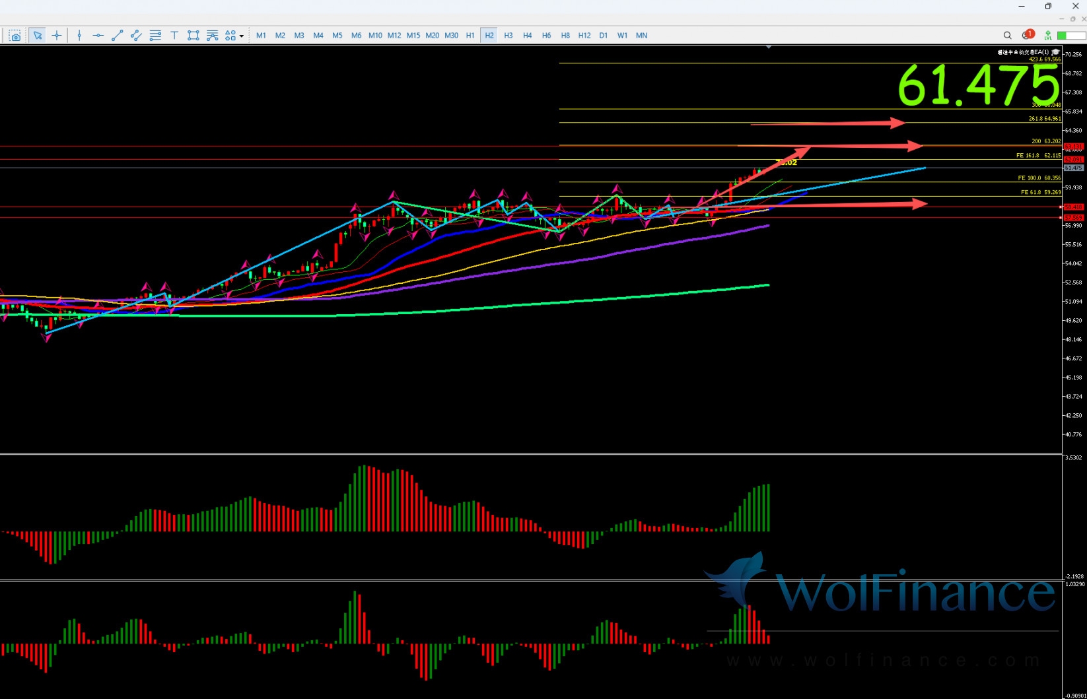Select the text label tool

click(174, 36)
